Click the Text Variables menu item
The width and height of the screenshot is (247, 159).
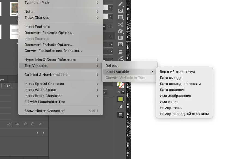(x=61, y=66)
